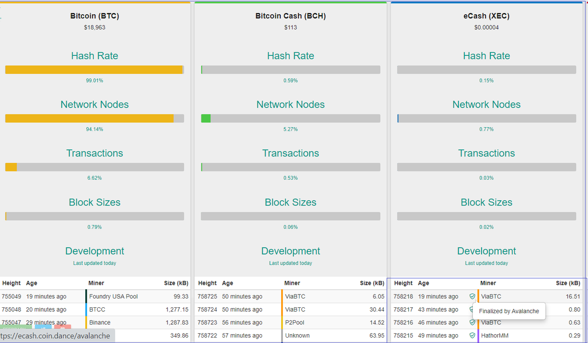Click the P2Pool miner cell
This screenshot has height=343, width=588.
click(295, 322)
